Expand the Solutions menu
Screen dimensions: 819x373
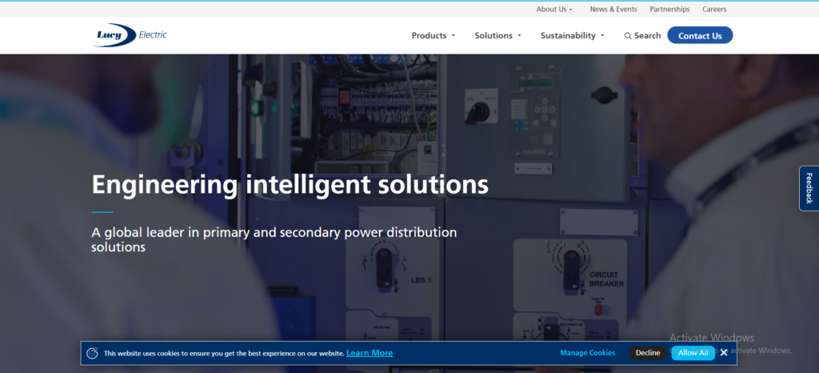click(497, 35)
